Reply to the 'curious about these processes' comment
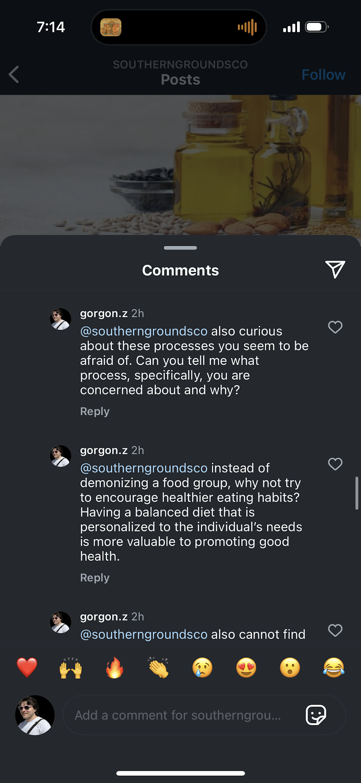Viewport: 361px width, 783px height. click(95, 411)
